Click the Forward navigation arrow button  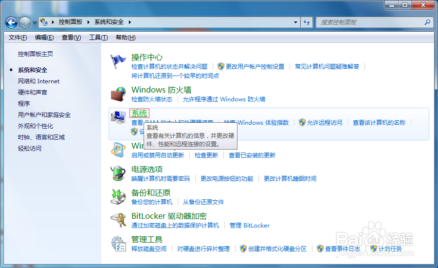pos(25,22)
